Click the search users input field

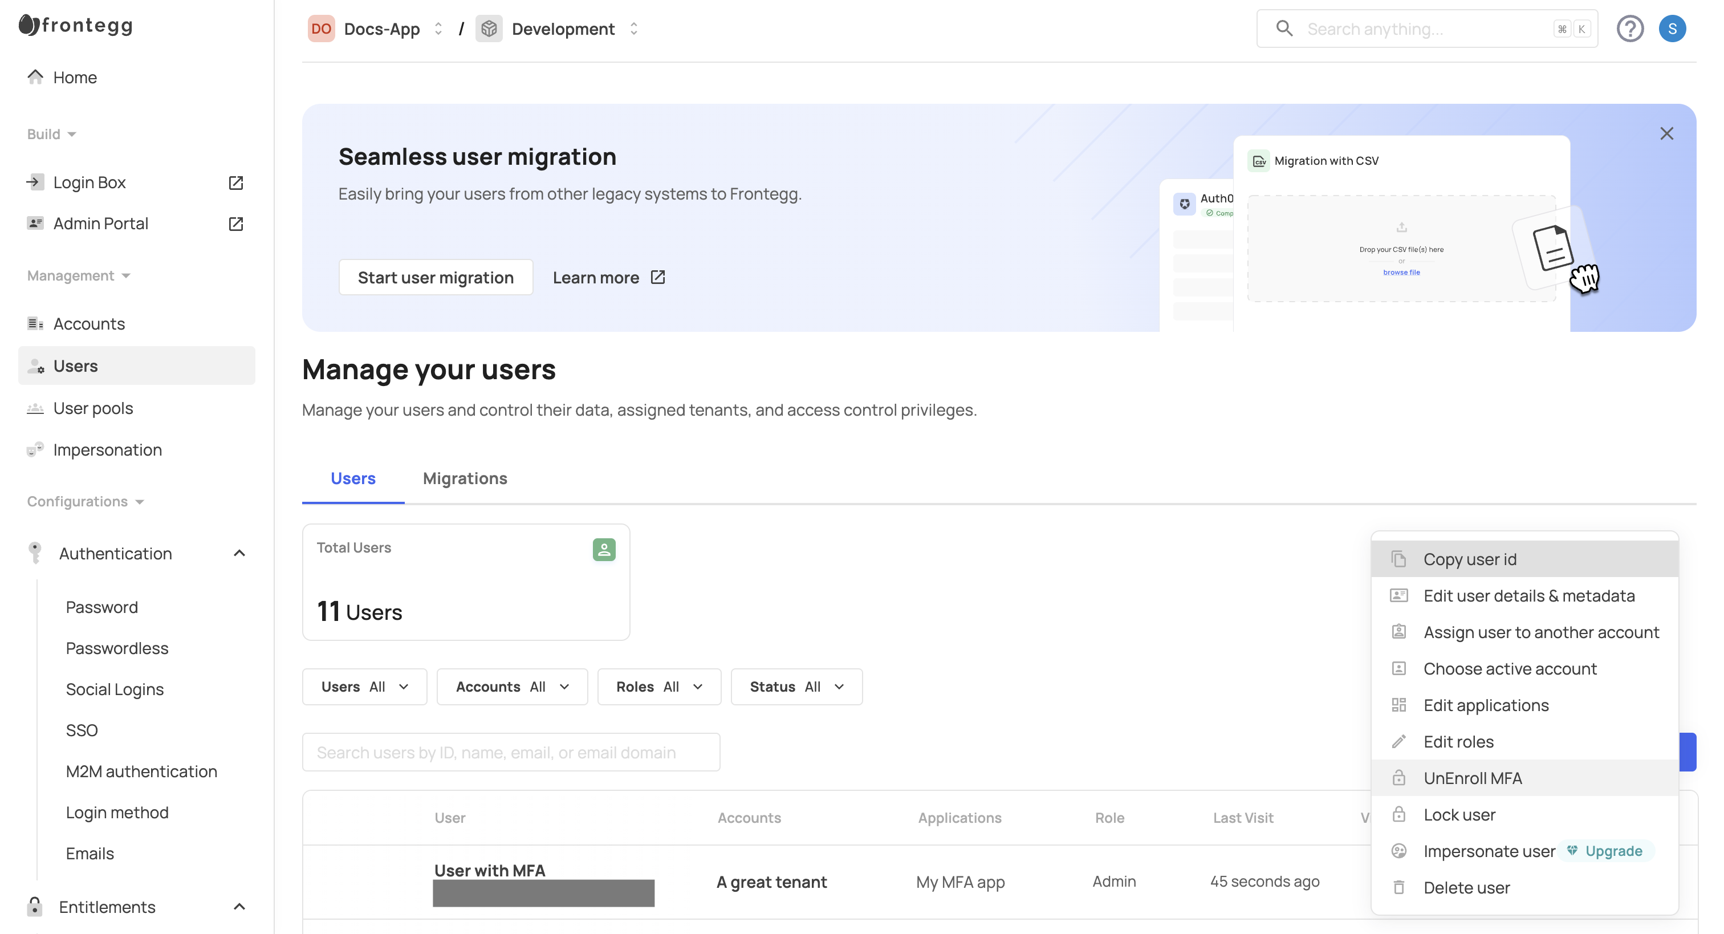tap(510, 752)
